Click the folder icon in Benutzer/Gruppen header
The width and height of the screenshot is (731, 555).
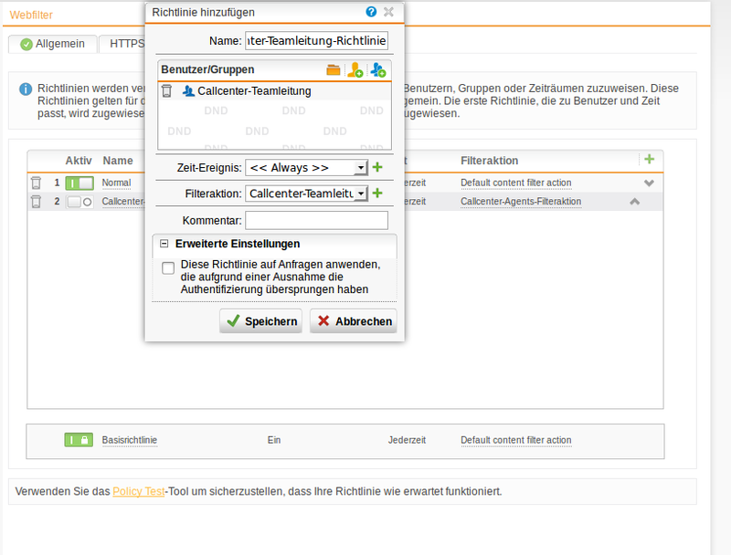pos(334,69)
